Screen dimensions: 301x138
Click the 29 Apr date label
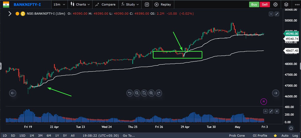[x=185, y=127]
